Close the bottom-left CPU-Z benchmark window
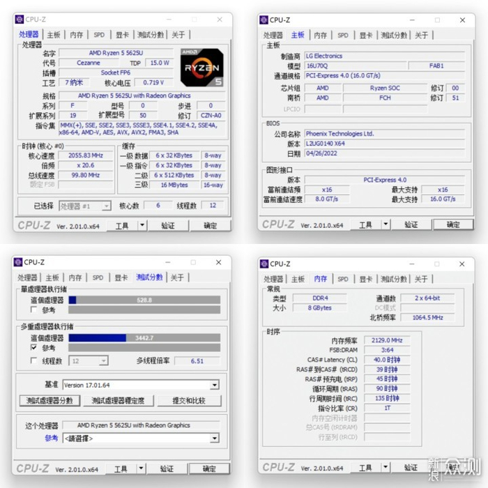The image size is (488, 488). pyautogui.click(x=219, y=262)
